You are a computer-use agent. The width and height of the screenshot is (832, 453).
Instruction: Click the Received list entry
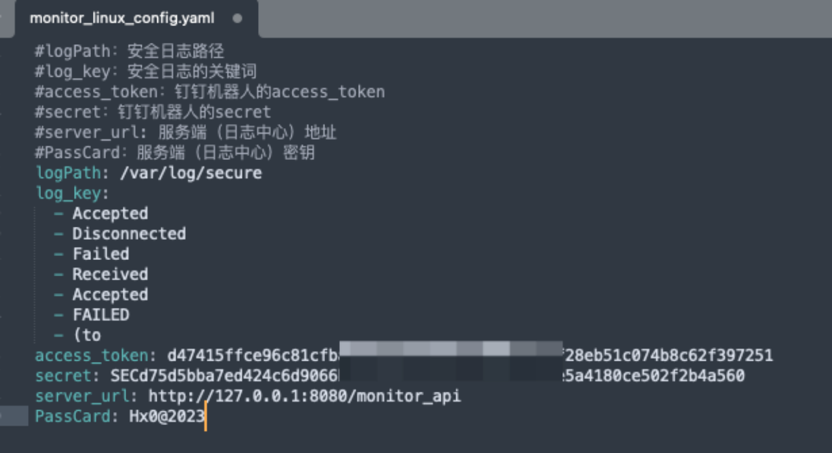pyautogui.click(x=110, y=274)
